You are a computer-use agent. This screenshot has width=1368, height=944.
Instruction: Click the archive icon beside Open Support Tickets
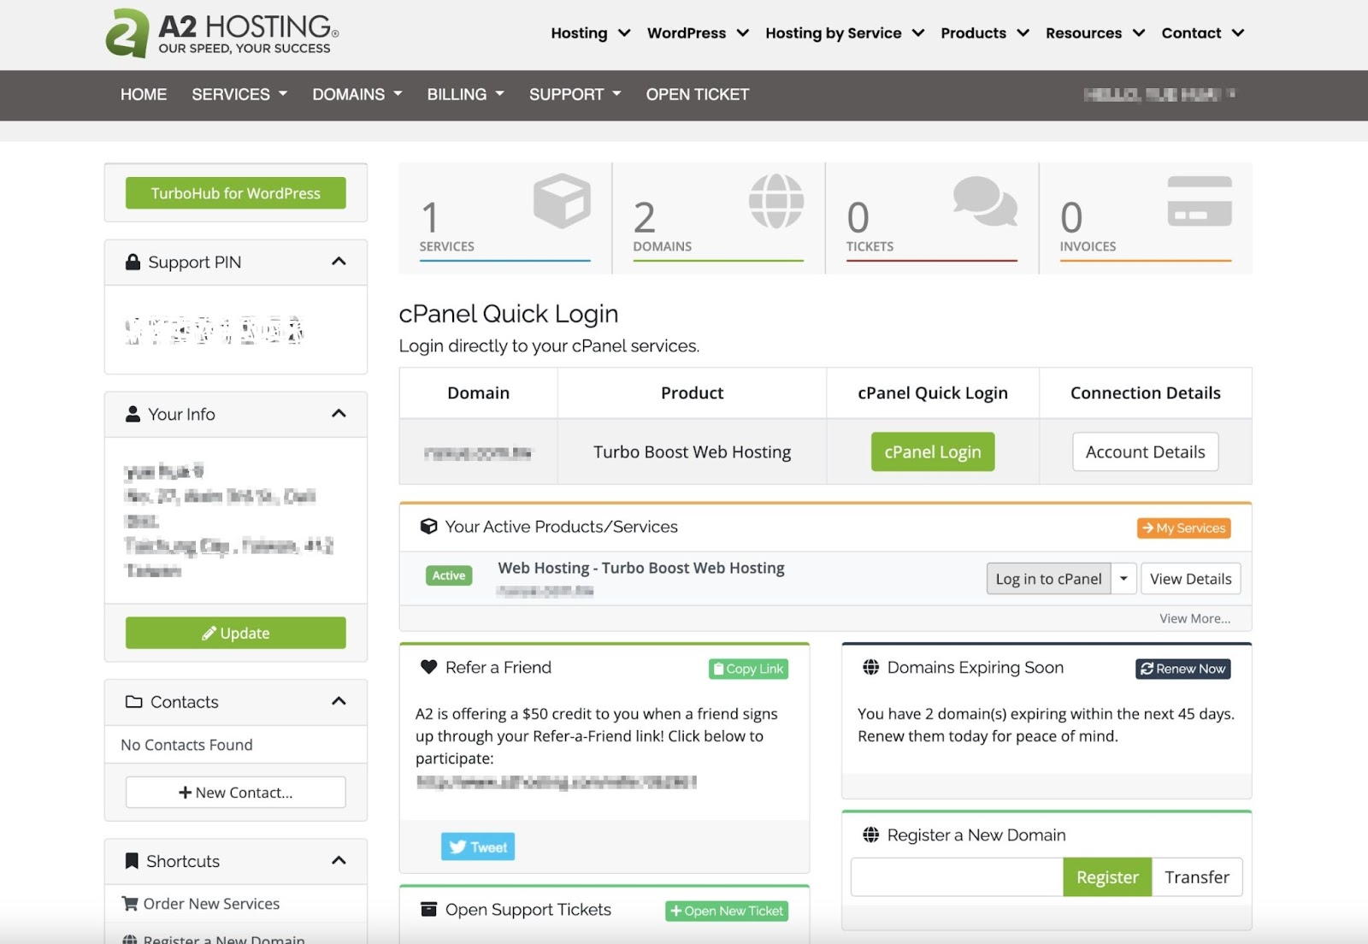coord(429,909)
